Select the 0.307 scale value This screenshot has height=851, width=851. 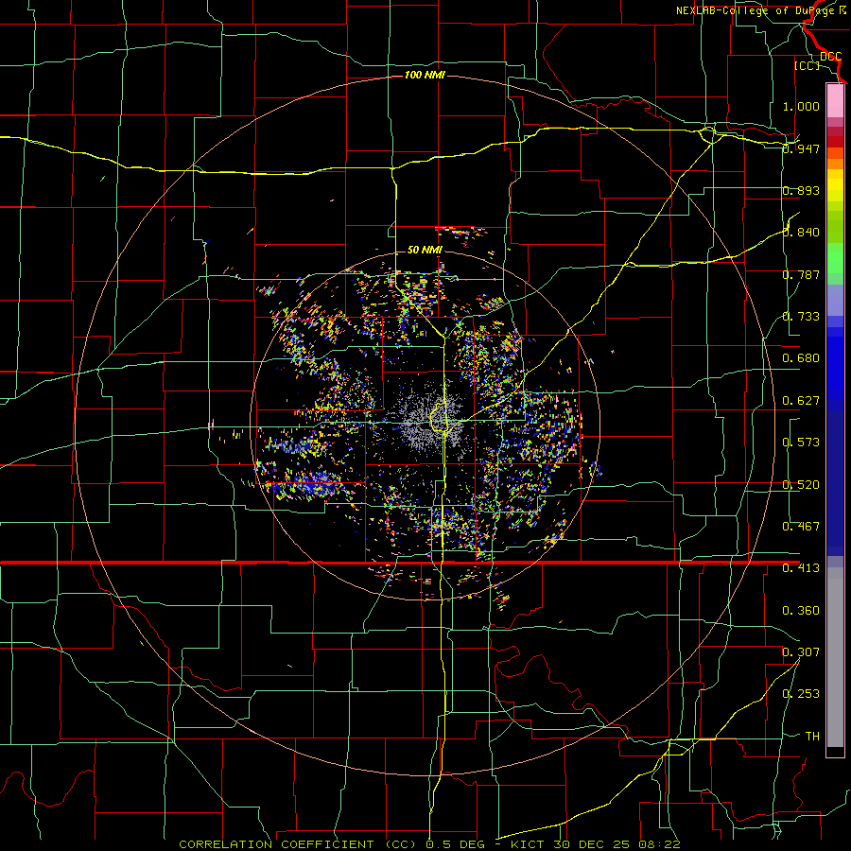coord(801,652)
